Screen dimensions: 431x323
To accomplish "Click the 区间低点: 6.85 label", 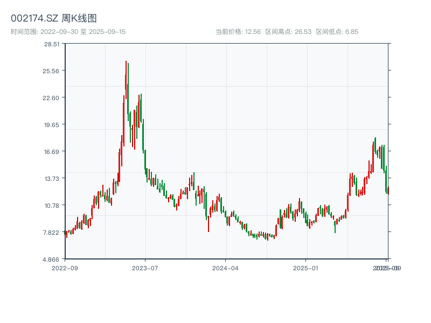I will coord(337,32).
